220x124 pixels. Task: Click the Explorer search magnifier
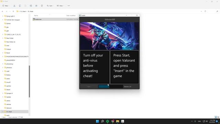coord(217,11)
